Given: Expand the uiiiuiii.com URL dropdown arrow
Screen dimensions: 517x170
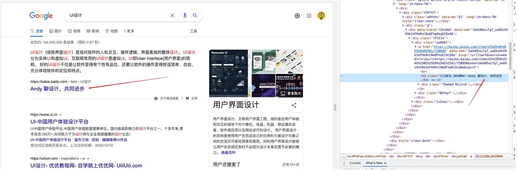Looking at the screenshot, I should (88, 159).
